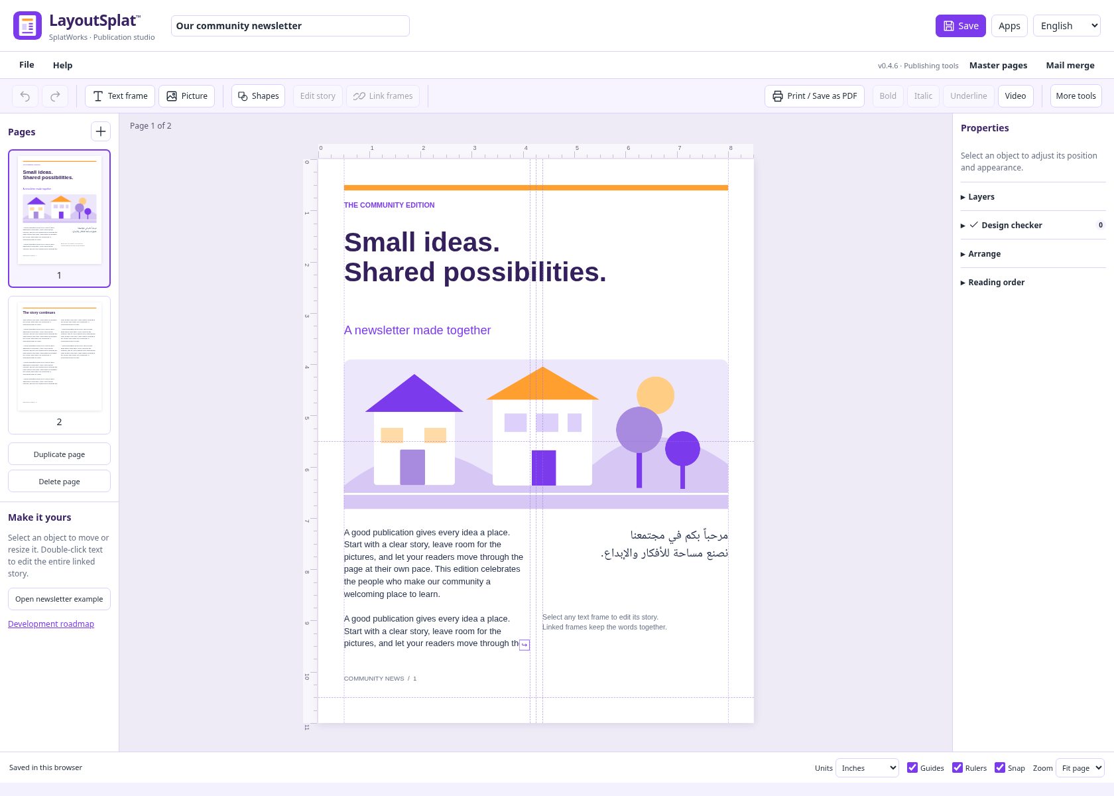
Task: Toggle the Snap checkbox
Action: tap(1000, 767)
